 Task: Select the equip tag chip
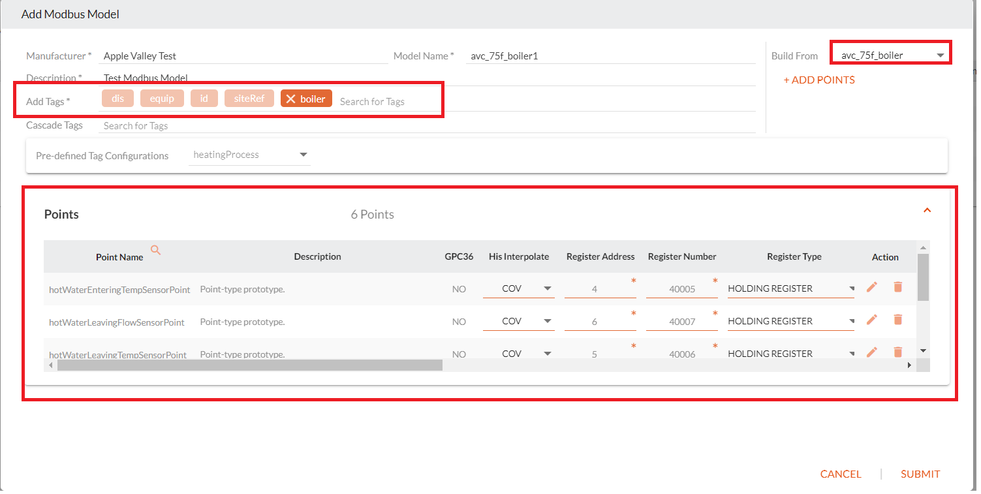(x=162, y=99)
